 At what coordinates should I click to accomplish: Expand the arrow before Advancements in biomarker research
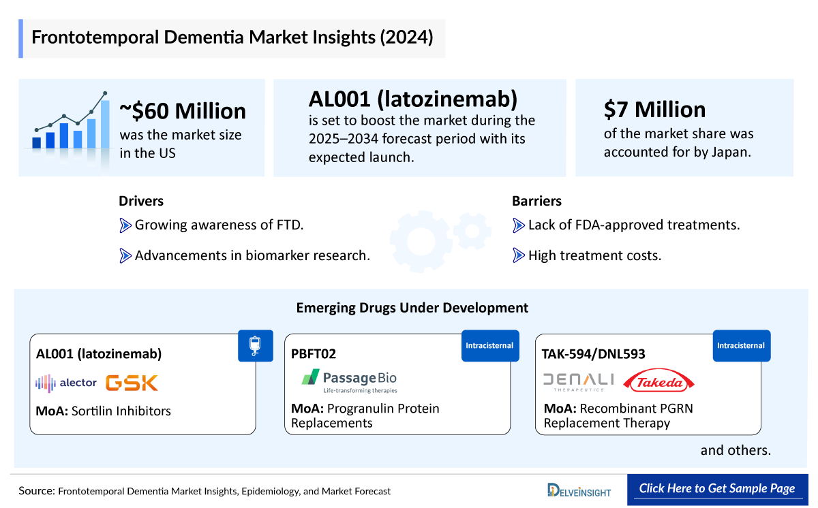(125, 255)
